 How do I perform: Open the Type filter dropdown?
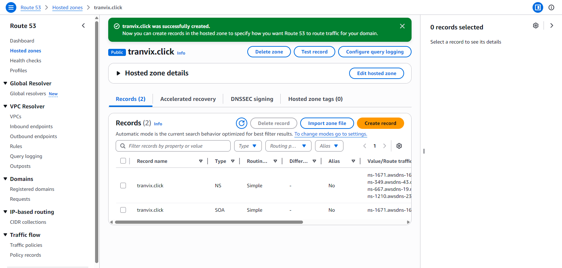pos(248,146)
